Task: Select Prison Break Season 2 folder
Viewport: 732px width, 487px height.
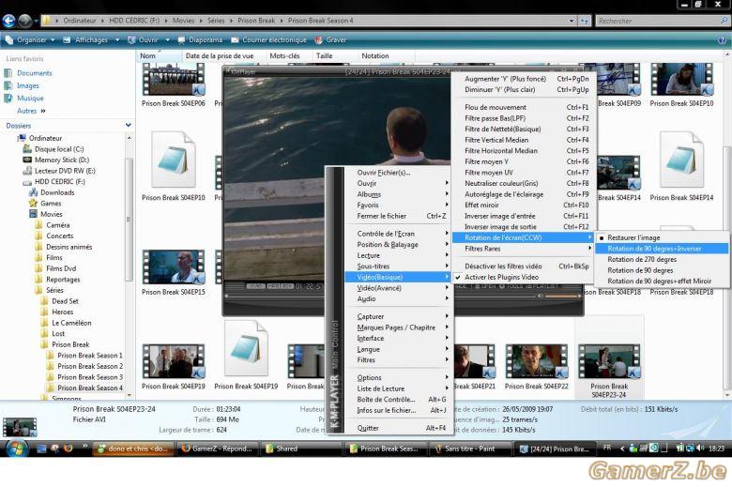Action: [x=90, y=367]
